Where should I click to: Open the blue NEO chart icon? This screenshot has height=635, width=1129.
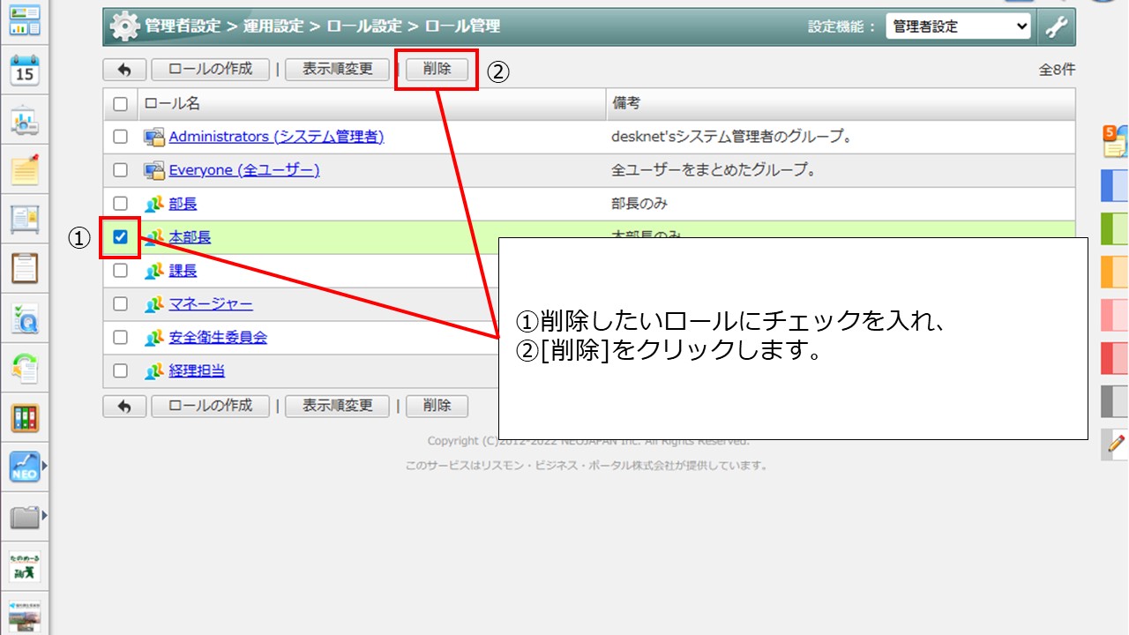(x=25, y=467)
